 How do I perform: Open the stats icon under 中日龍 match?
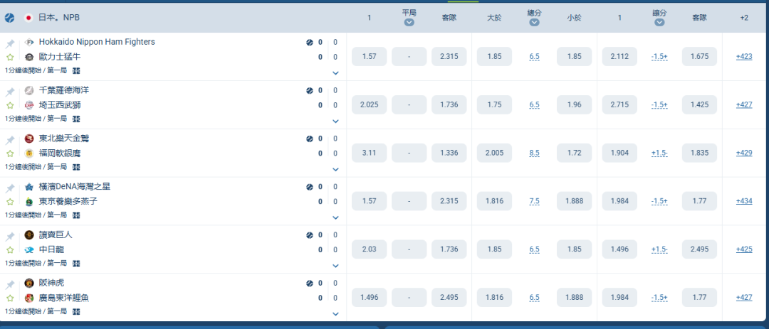click(x=76, y=264)
